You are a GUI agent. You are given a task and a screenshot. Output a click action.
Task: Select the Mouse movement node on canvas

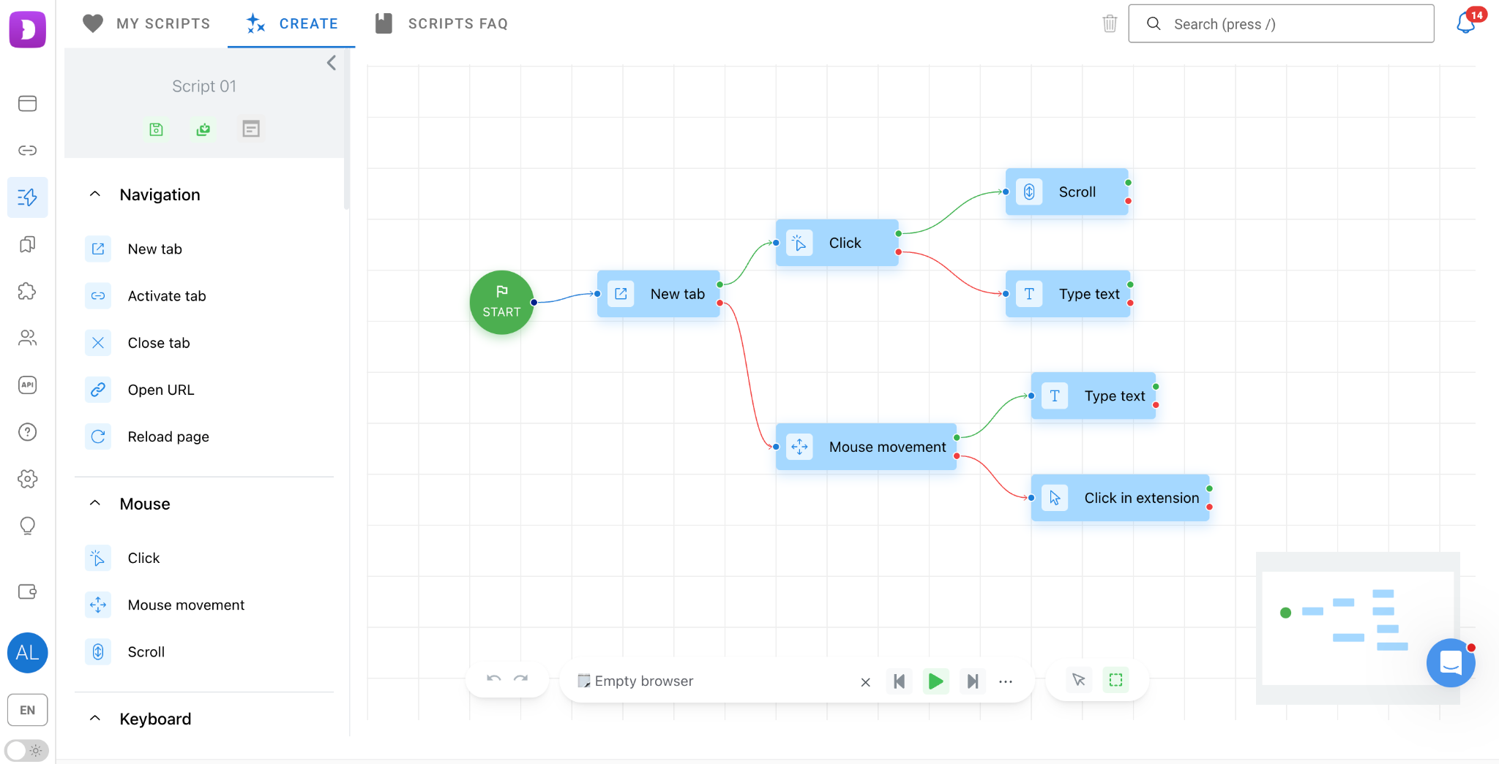[867, 447]
